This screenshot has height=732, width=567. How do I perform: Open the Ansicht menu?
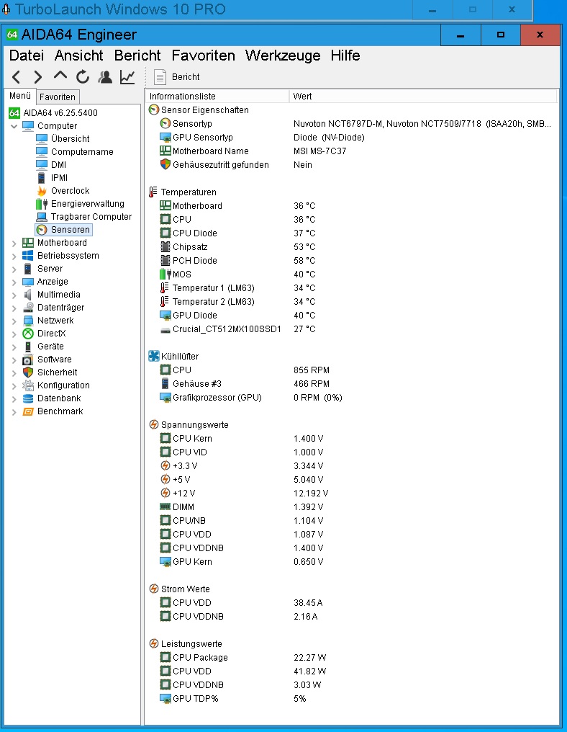click(79, 55)
